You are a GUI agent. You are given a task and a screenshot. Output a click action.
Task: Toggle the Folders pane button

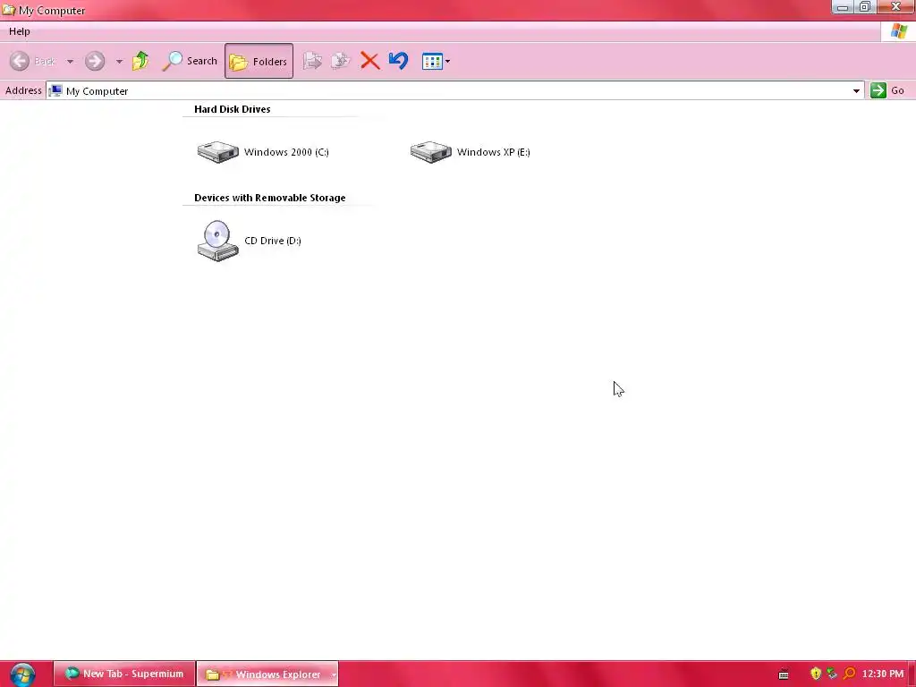(x=259, y=61)
